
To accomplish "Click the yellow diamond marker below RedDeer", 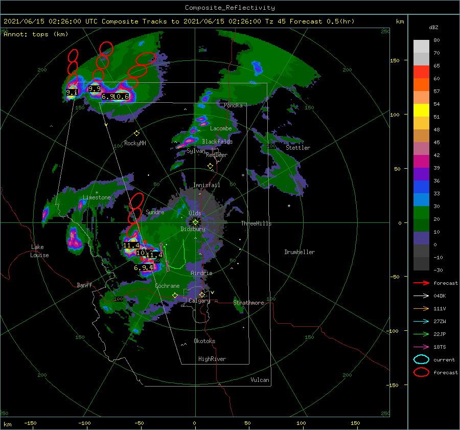I will pos(210,166).
